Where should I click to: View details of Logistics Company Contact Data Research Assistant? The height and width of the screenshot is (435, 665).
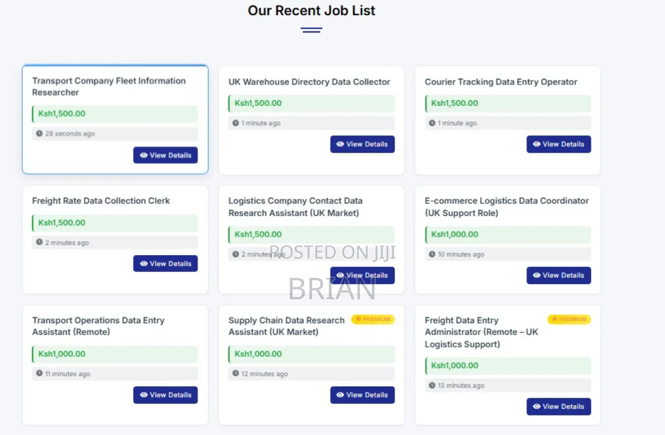point(362,275)
